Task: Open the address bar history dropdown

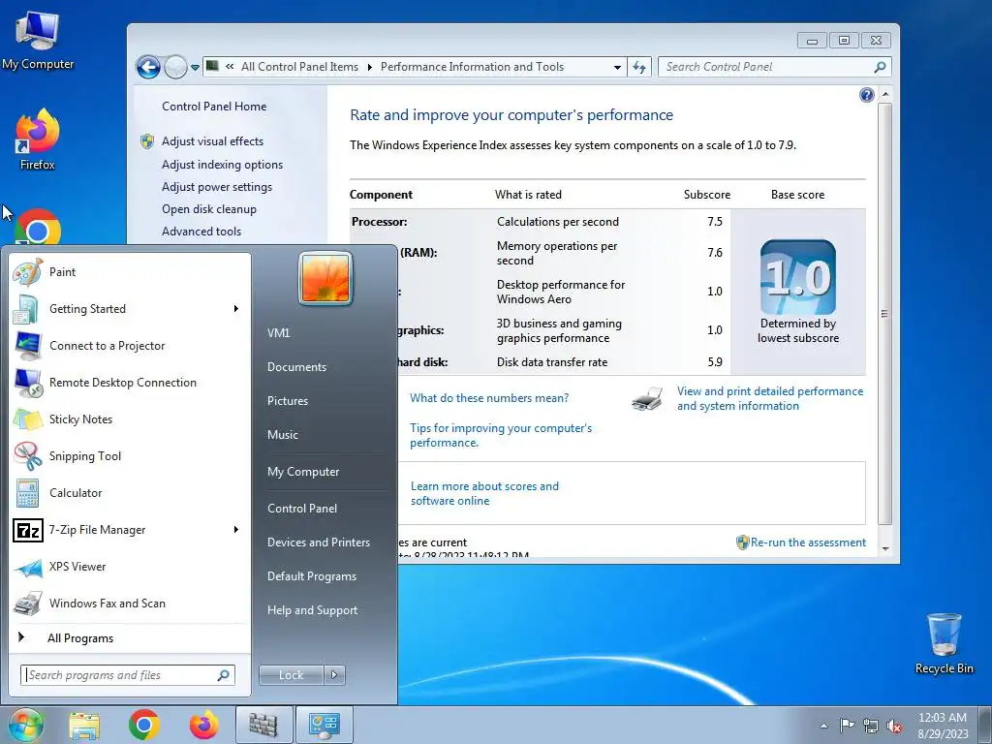Action: click(617, 67)
